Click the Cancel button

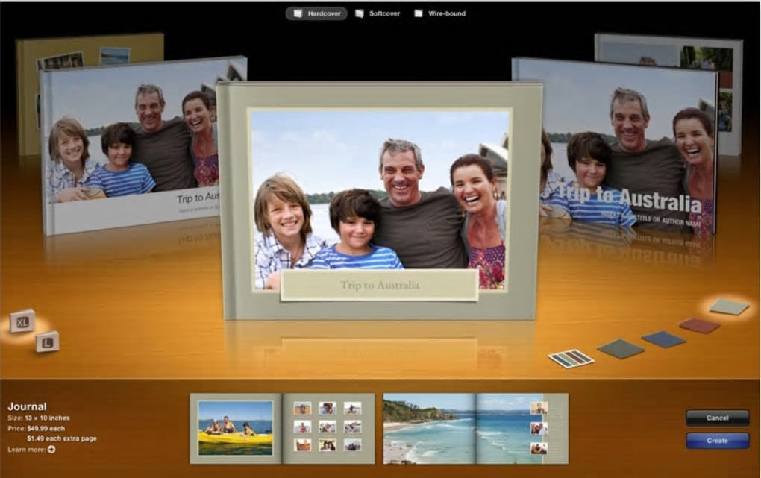(717, 418)
